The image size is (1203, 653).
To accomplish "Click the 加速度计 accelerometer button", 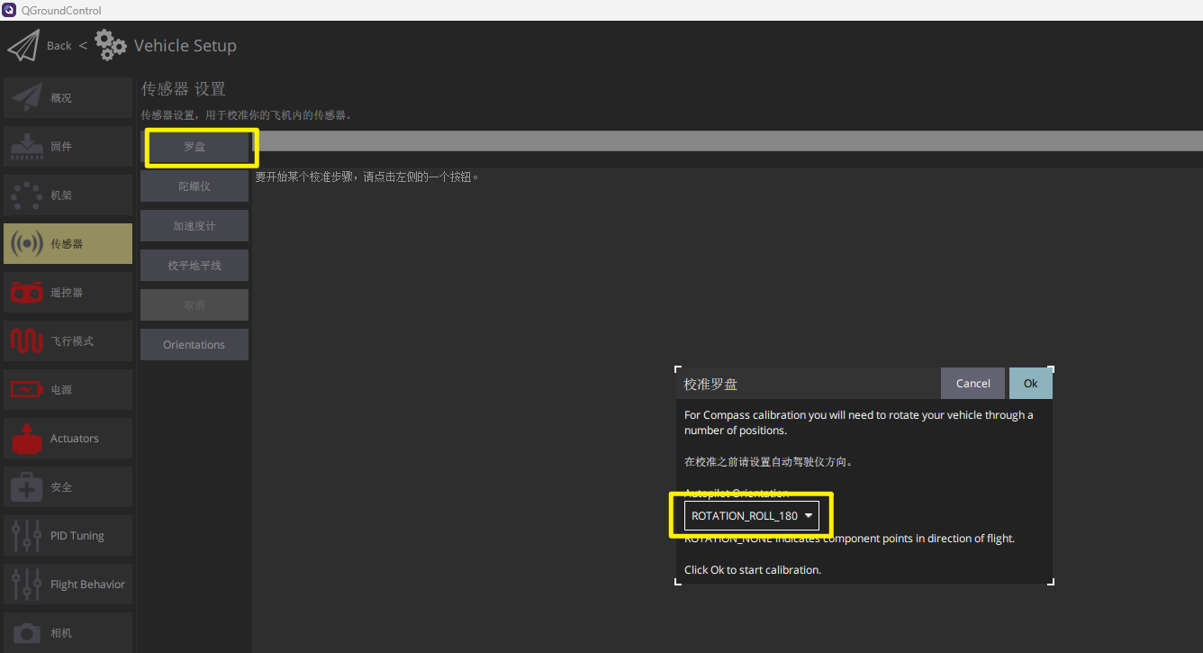I will tap(194, 226).
